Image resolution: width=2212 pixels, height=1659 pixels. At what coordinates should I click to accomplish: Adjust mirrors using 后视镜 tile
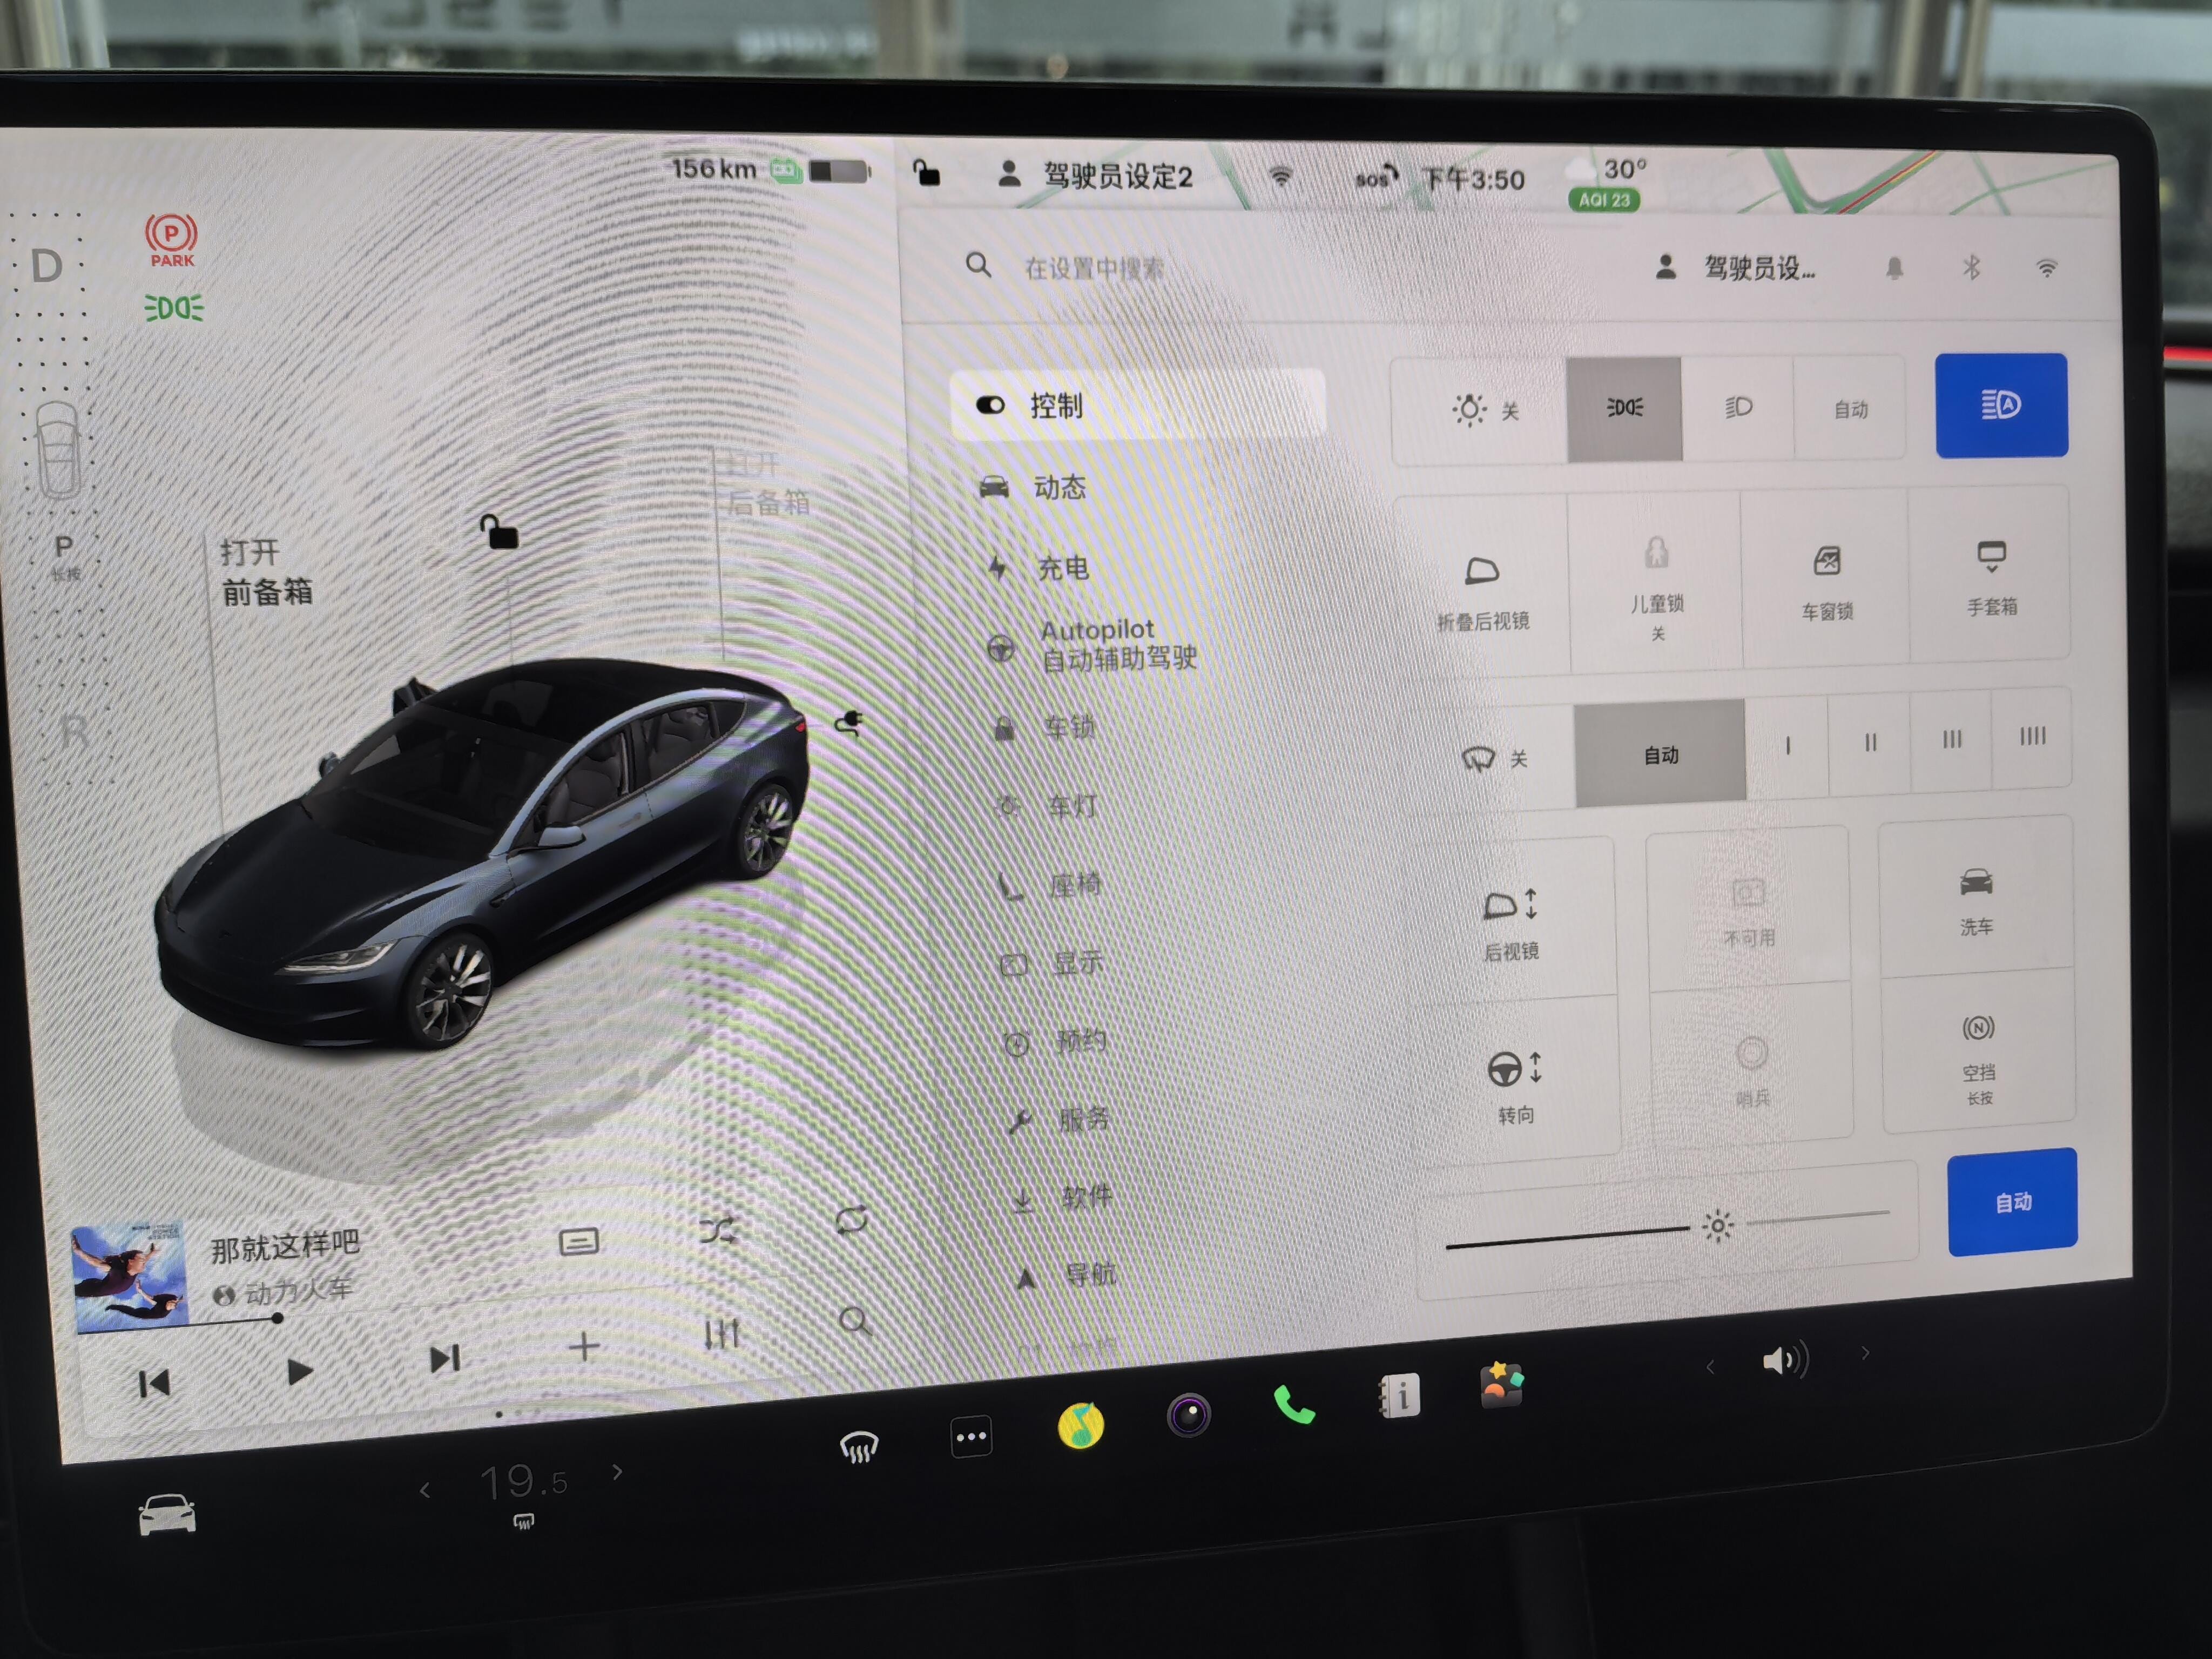click(x=1510, y=922)
